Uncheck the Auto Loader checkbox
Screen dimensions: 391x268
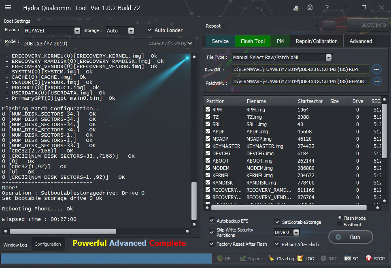point(150,30)
